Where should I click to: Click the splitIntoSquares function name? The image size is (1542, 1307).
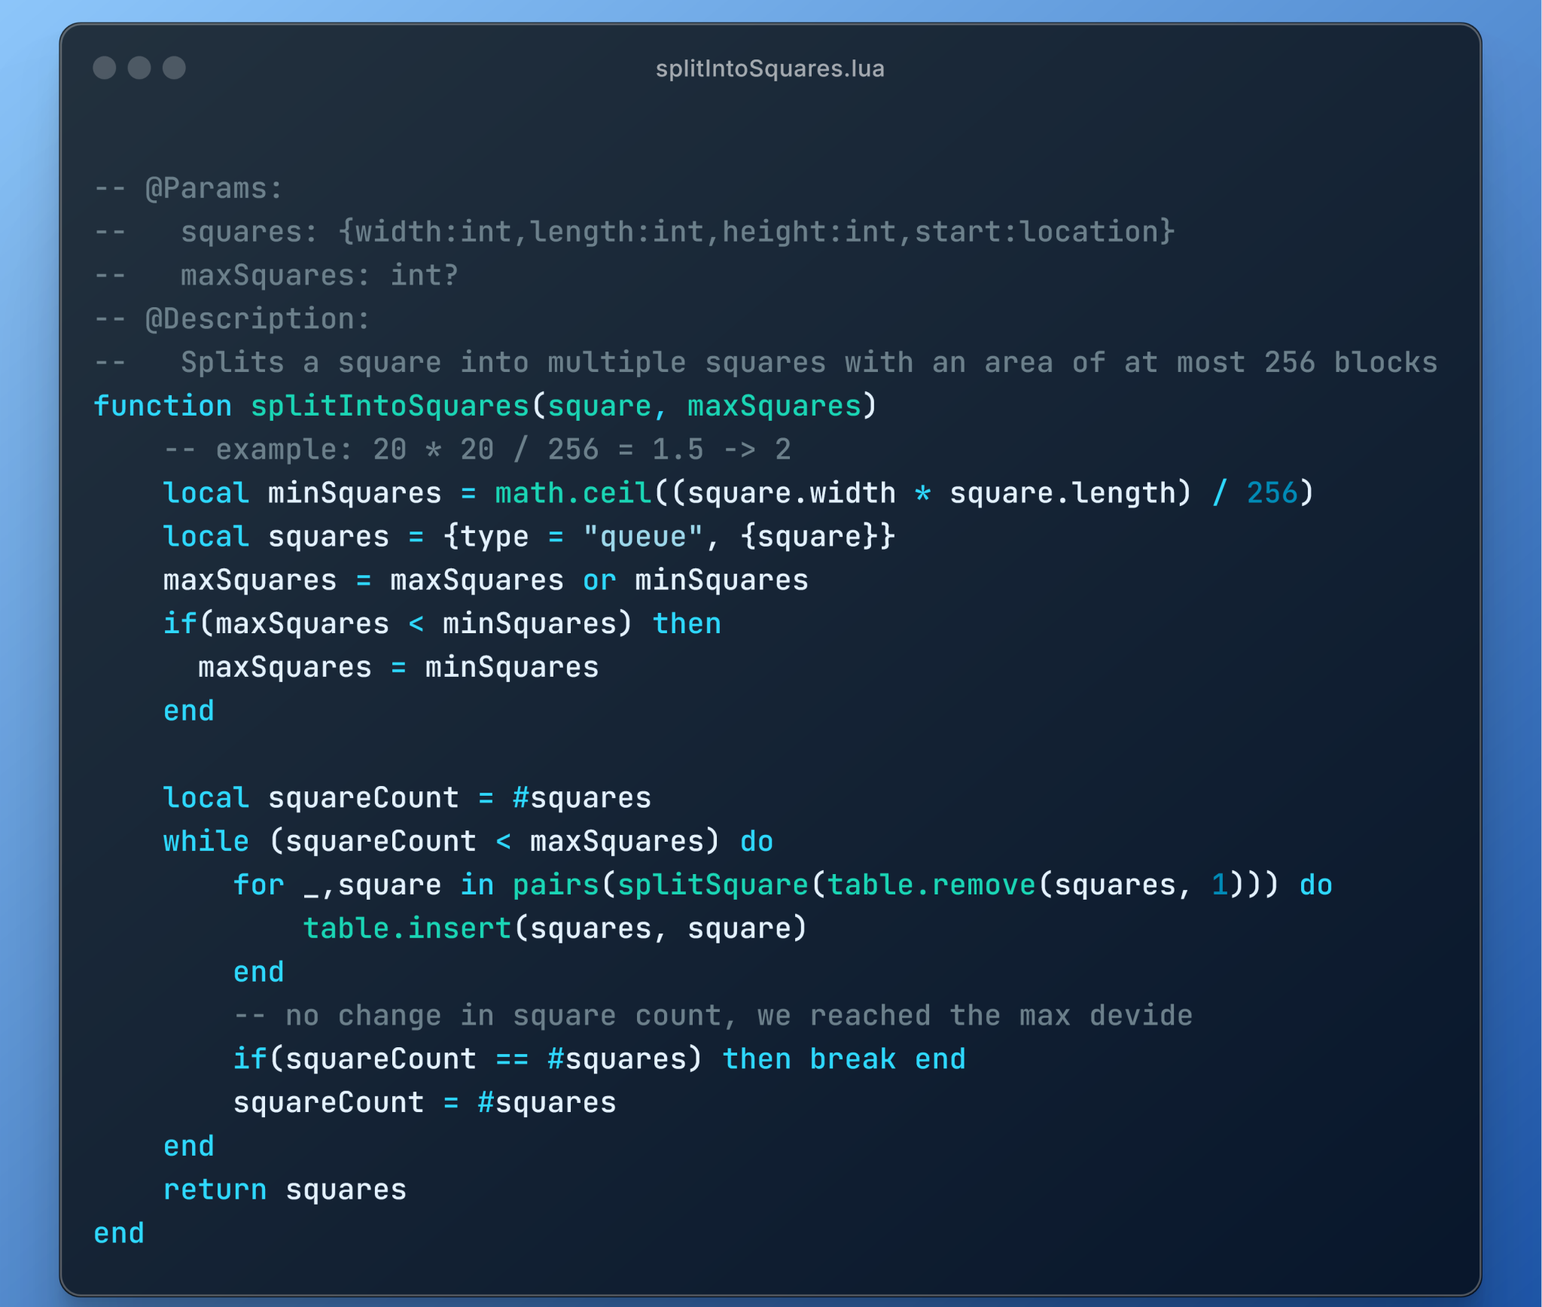[x=389, y=406]
